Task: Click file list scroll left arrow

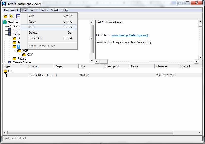Action: [5, 133]
